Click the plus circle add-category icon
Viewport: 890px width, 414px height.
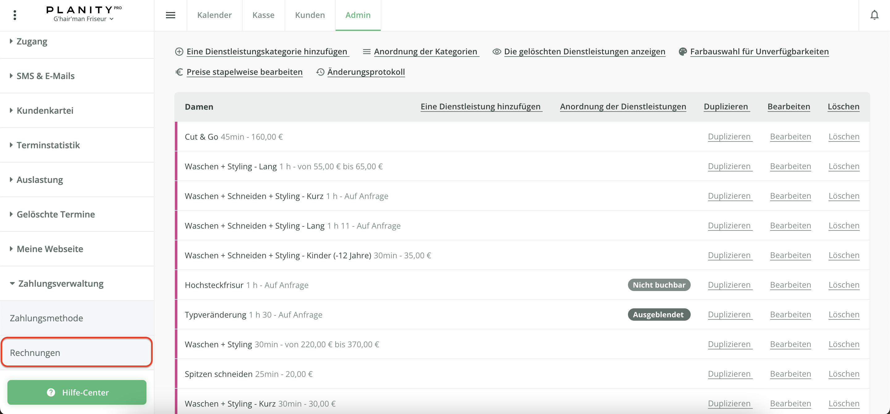pyautogui.click(x=179, y=52)
